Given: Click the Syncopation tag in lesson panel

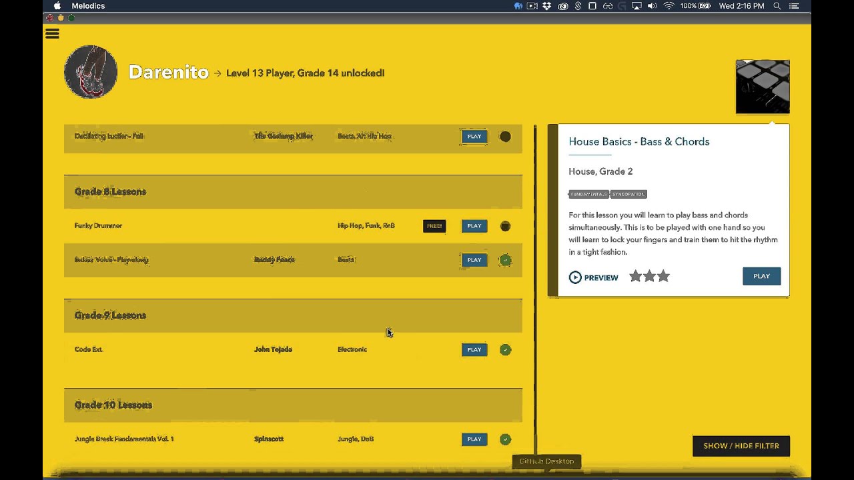Looking at the screenshot, I should (628, 194).
